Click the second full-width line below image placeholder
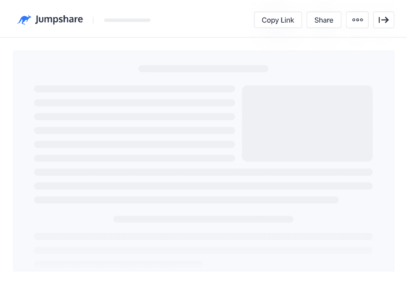 point(203,186)
